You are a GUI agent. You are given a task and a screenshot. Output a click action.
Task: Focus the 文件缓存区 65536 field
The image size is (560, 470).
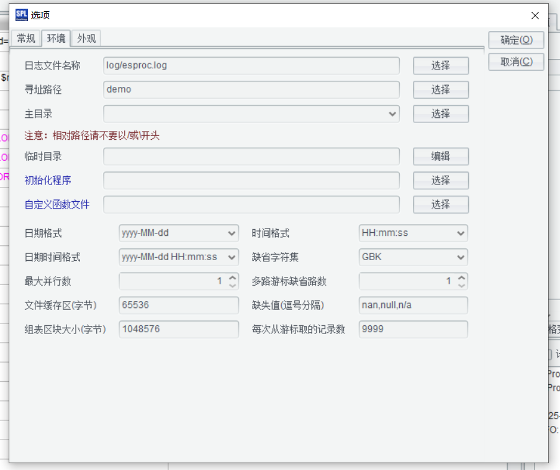pyautogui.click(x=179, y=305)
